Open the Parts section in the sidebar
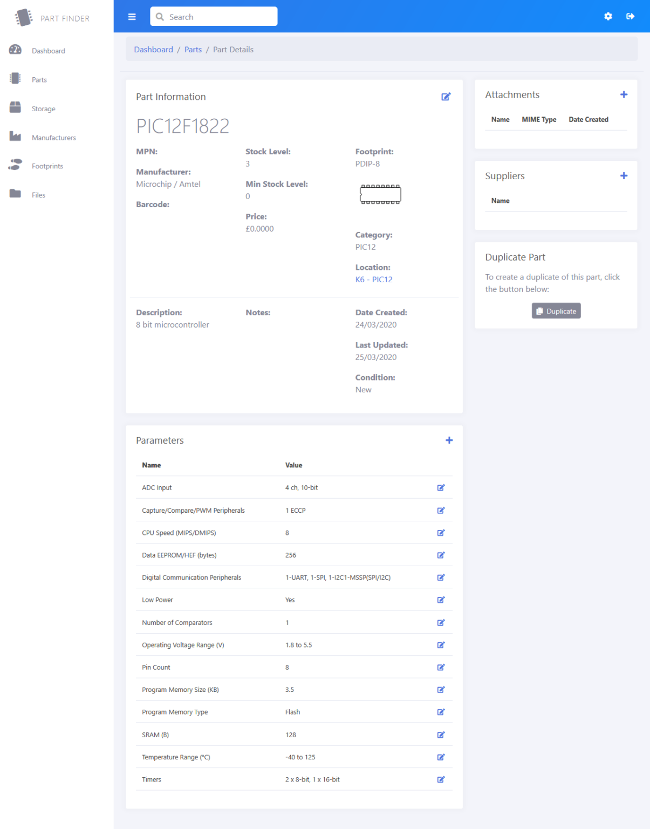 click(39, 79)
